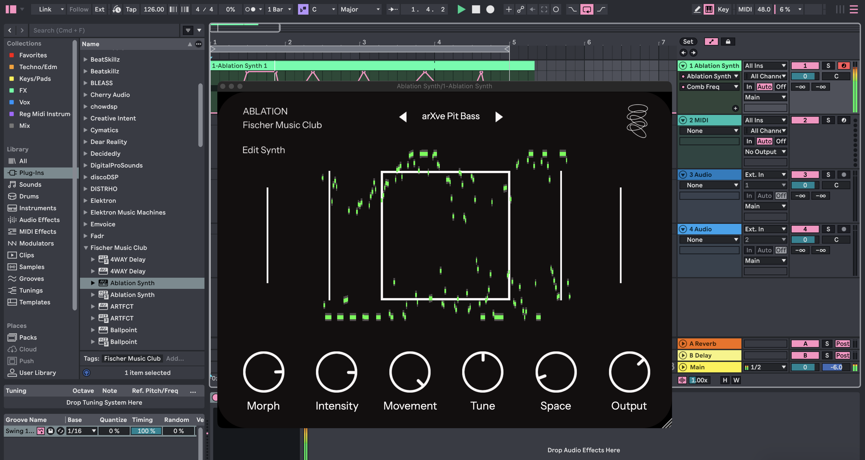Adjust the Output knob
The height and width of the screenshot is (460, 865).
[629, 372]
